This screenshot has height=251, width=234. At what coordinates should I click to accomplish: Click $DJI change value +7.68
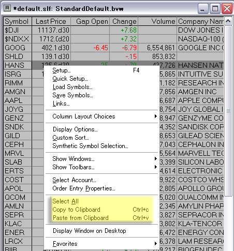(x=124, y=31)
